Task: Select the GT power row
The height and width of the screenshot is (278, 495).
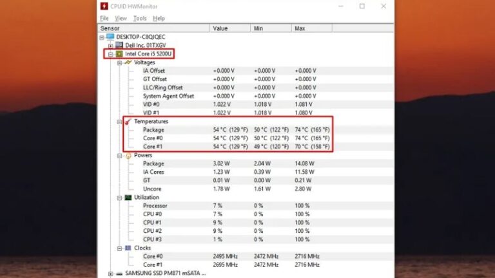Action: click(x=246, y=180)
